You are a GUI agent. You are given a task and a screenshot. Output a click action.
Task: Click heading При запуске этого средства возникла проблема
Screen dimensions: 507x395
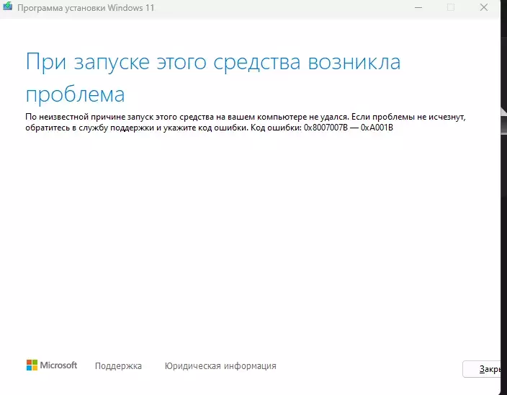point(213,78)
